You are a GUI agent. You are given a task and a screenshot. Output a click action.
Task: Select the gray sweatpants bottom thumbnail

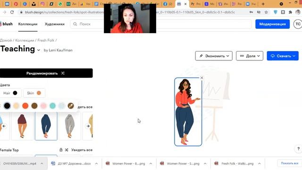(70, 126)
